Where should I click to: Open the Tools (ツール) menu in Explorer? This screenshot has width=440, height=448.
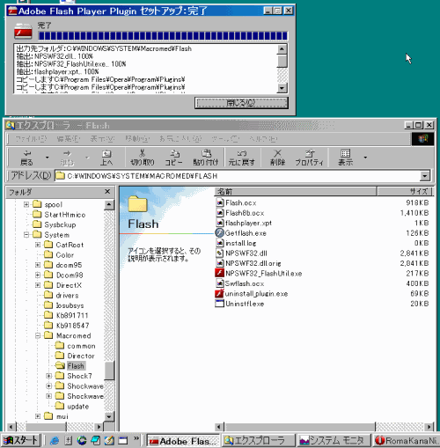225,139
